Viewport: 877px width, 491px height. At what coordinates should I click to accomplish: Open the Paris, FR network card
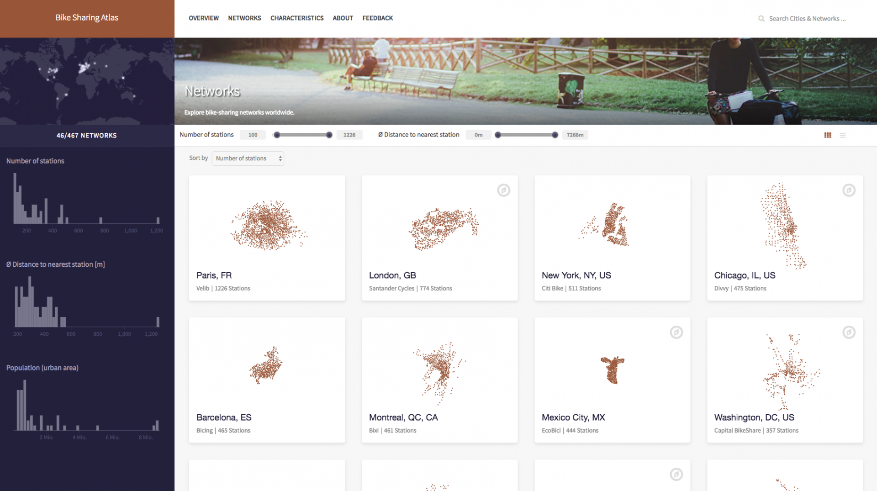[x=267, y=238]
